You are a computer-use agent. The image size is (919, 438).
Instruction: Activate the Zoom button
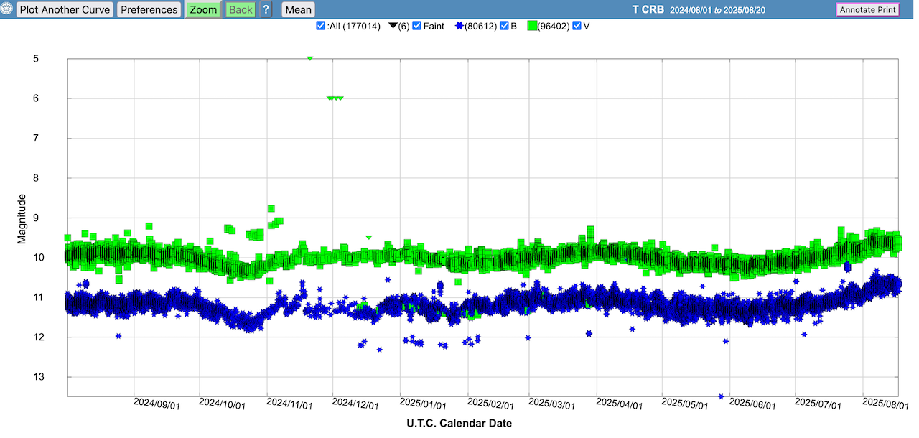(203, 9)
